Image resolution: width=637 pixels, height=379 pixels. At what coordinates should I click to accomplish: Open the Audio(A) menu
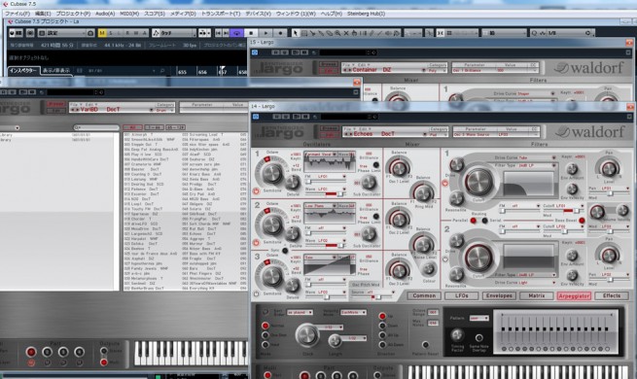tap(105, 14)
